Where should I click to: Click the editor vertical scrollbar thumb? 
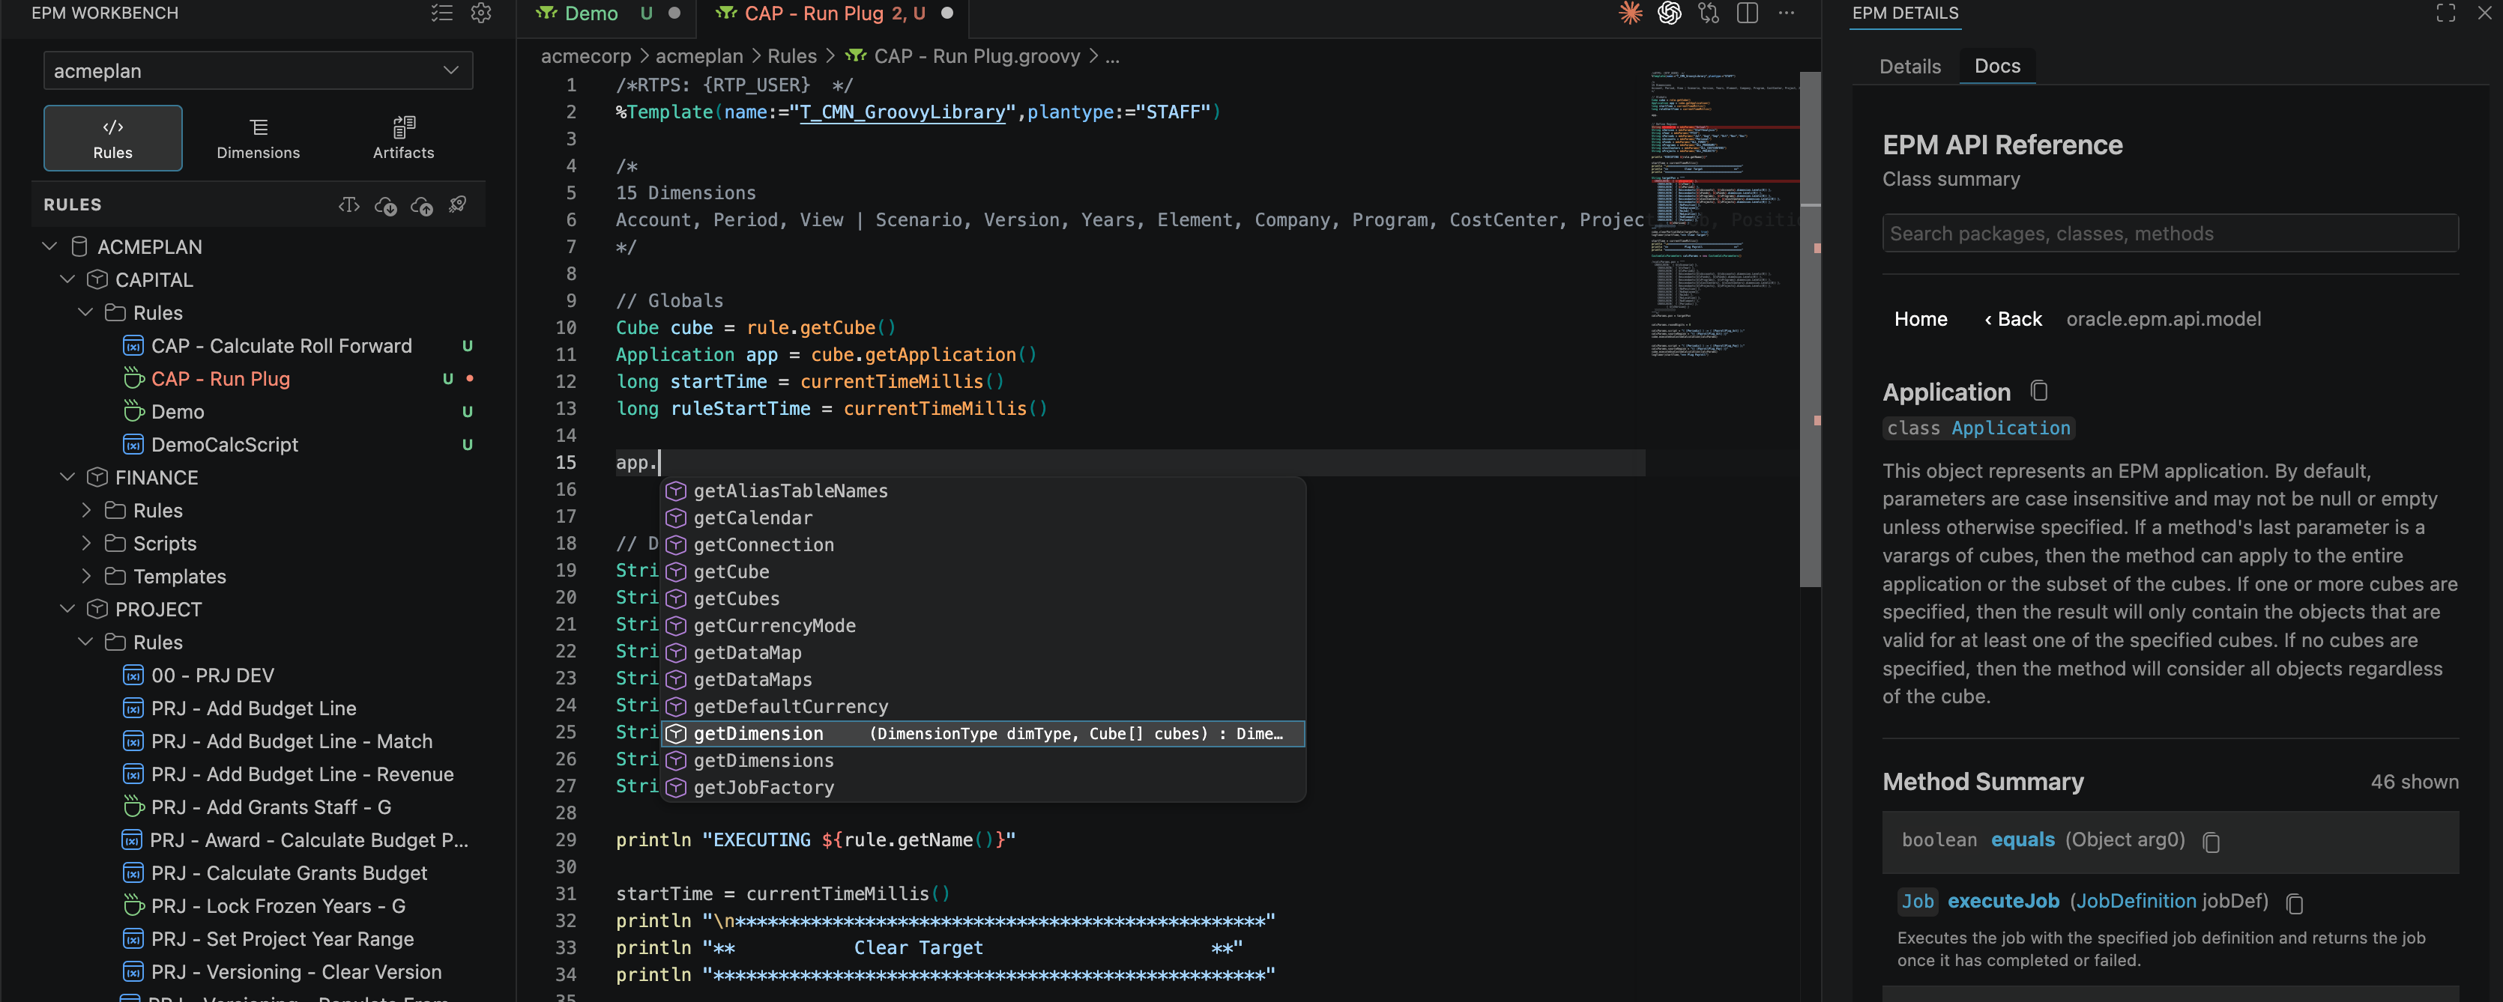pos(1809,330)
